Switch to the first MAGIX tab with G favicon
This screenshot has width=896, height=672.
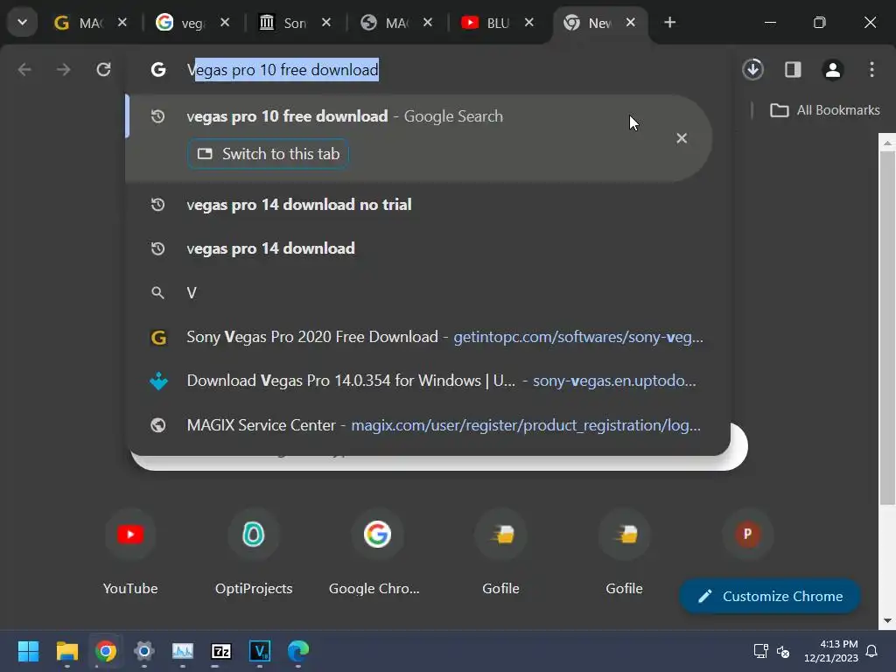click(x=78, y=23)
